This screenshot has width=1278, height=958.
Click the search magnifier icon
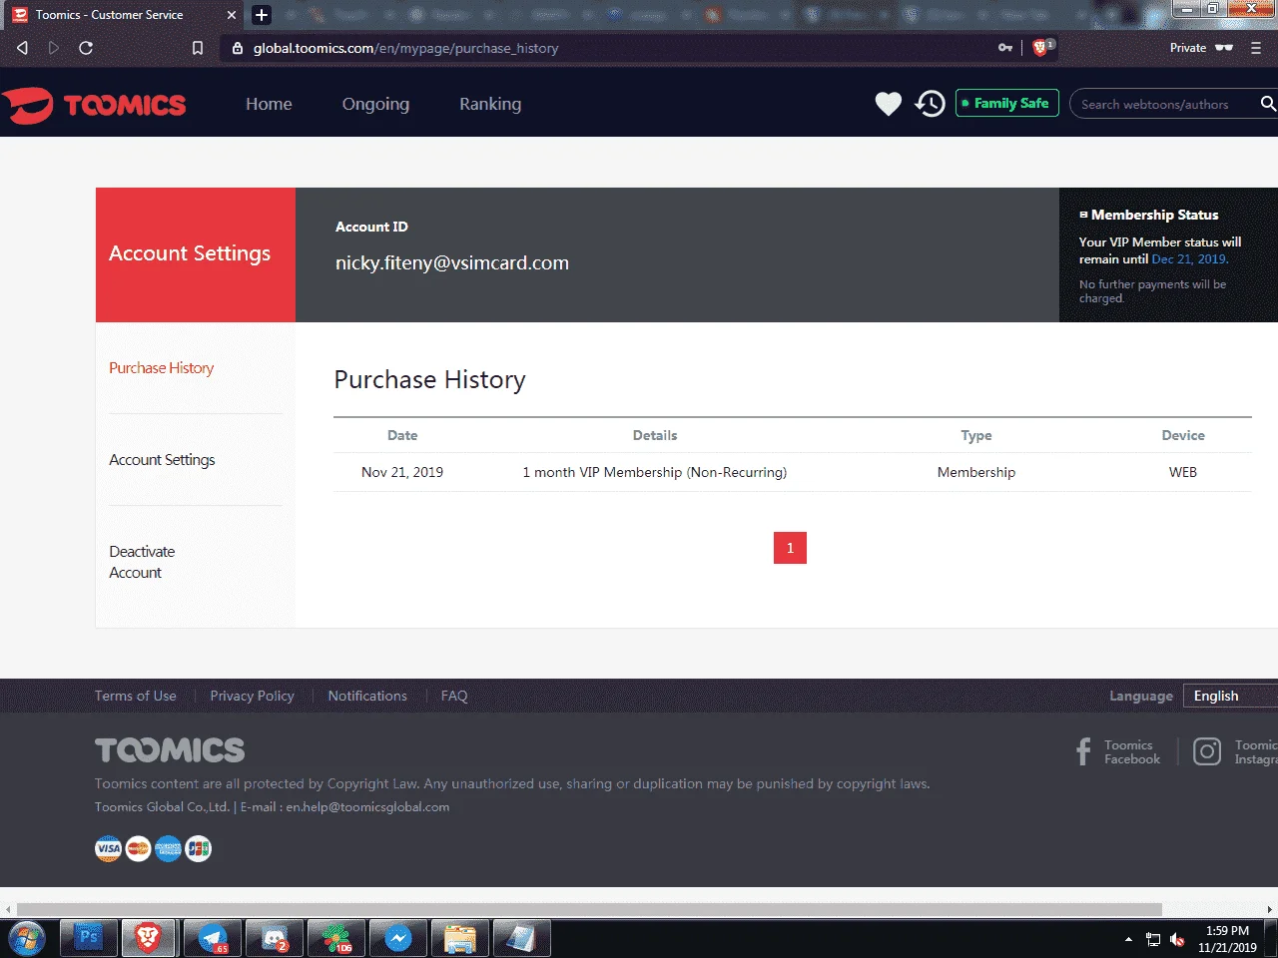1267,104
